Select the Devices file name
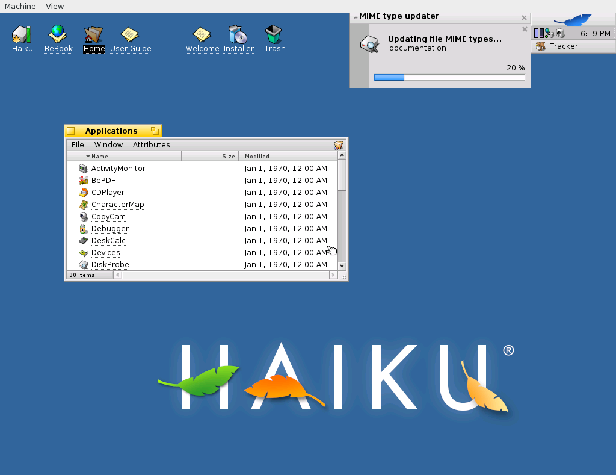 point(106,253)
